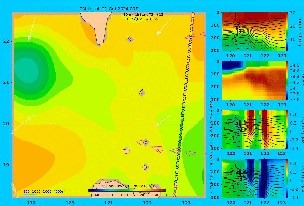Image resolution: width=304 pixels, height=206 pixels.
Task: Click the latitude 22 axis label
Action: click(6, 42)
